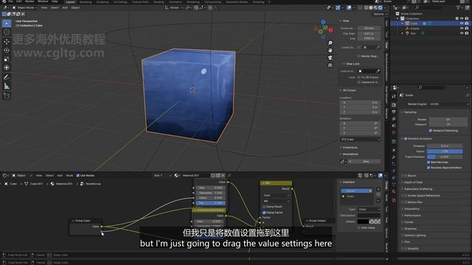Toggle the camera view icon
Screen dimensions: 472x265
tap(330, 57)
